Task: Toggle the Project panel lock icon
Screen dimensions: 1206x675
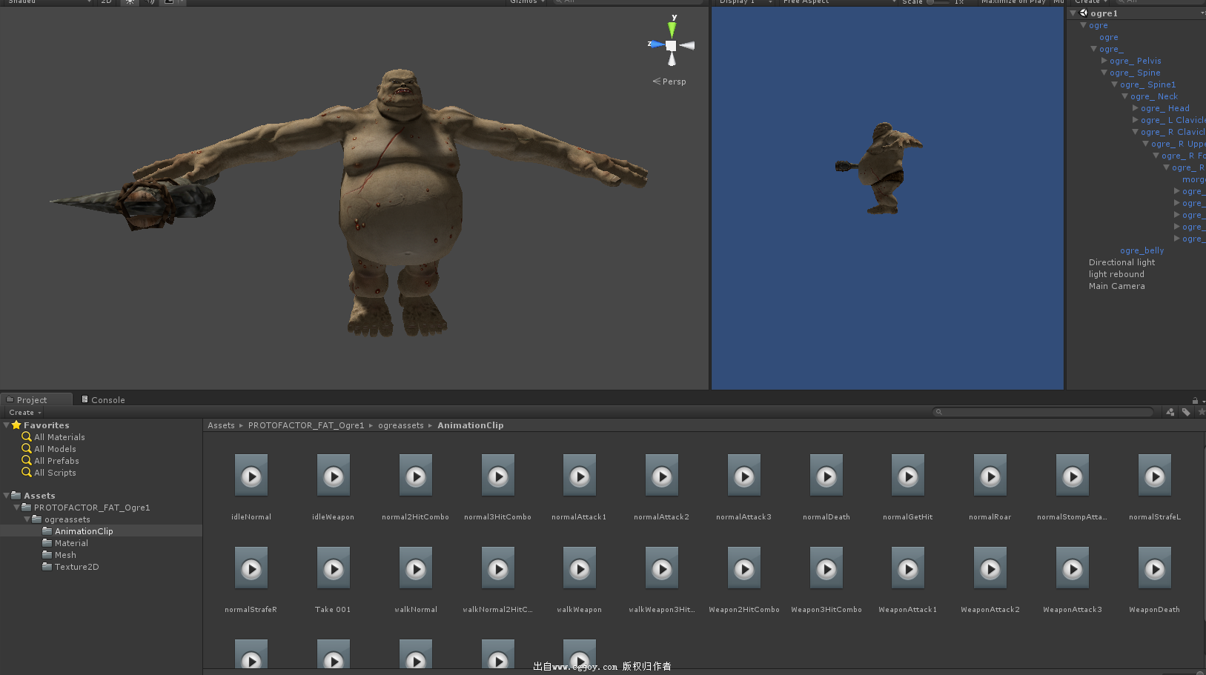Action: 1195,400
